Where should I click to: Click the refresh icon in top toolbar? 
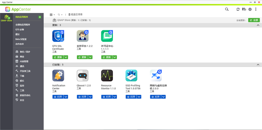point(238,9)
